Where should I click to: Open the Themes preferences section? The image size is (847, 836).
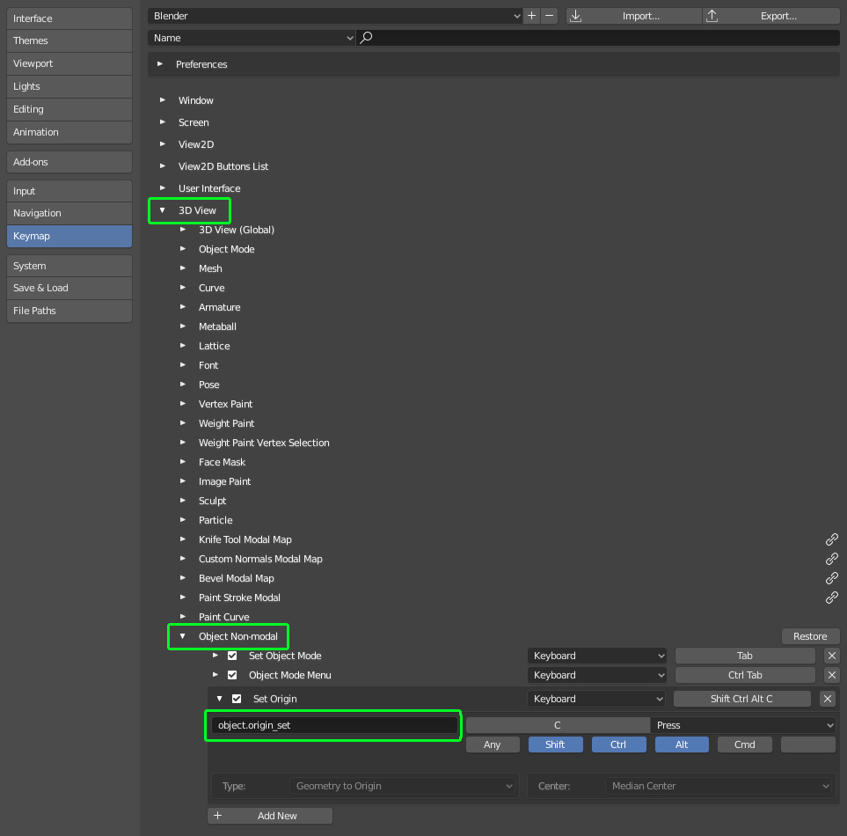point(69,40)
